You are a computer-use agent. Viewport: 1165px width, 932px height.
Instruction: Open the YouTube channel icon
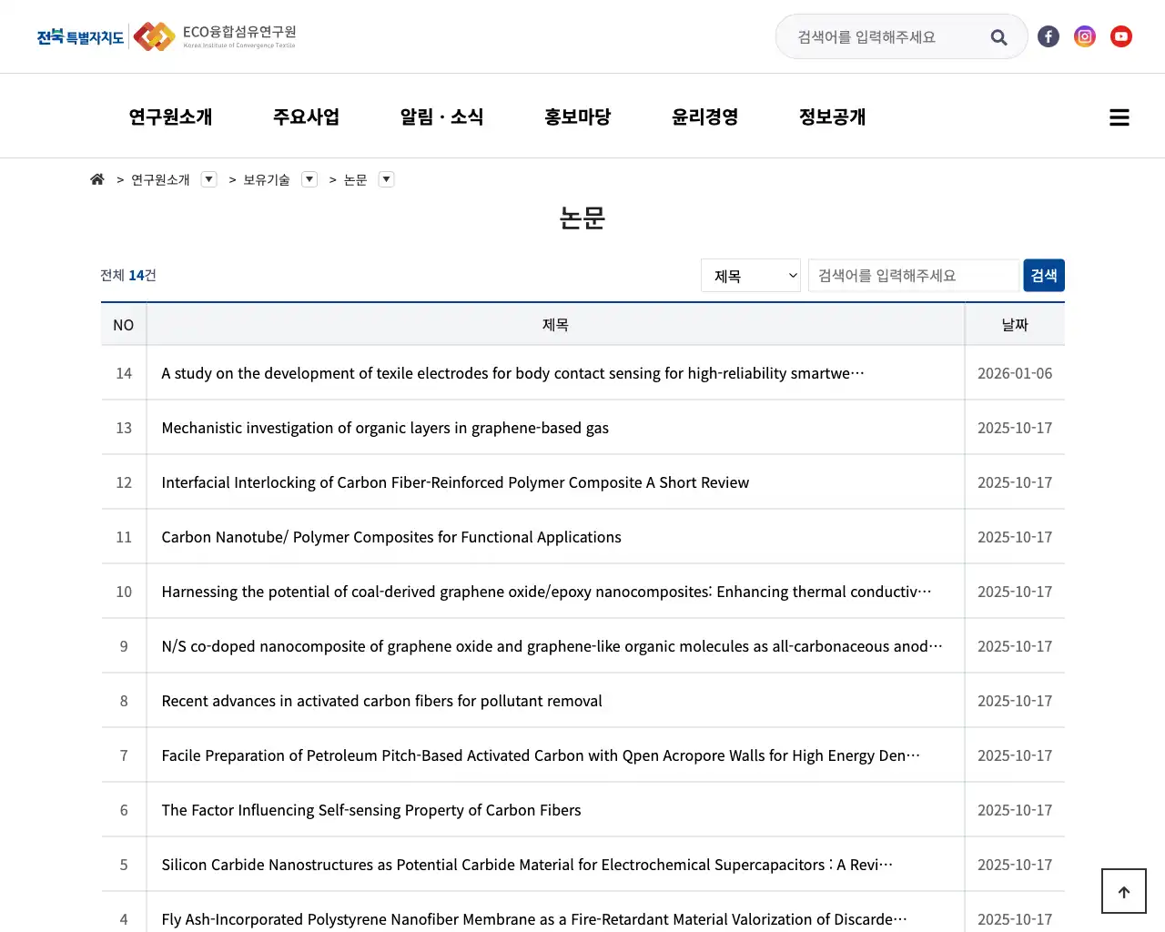[x=1121, y=36]
